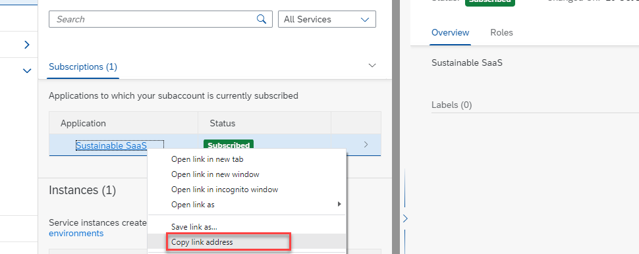Collapse the down chevron in left sidebar
The width and height of the screenshot is (639, 254).
[x=27, y=71]
